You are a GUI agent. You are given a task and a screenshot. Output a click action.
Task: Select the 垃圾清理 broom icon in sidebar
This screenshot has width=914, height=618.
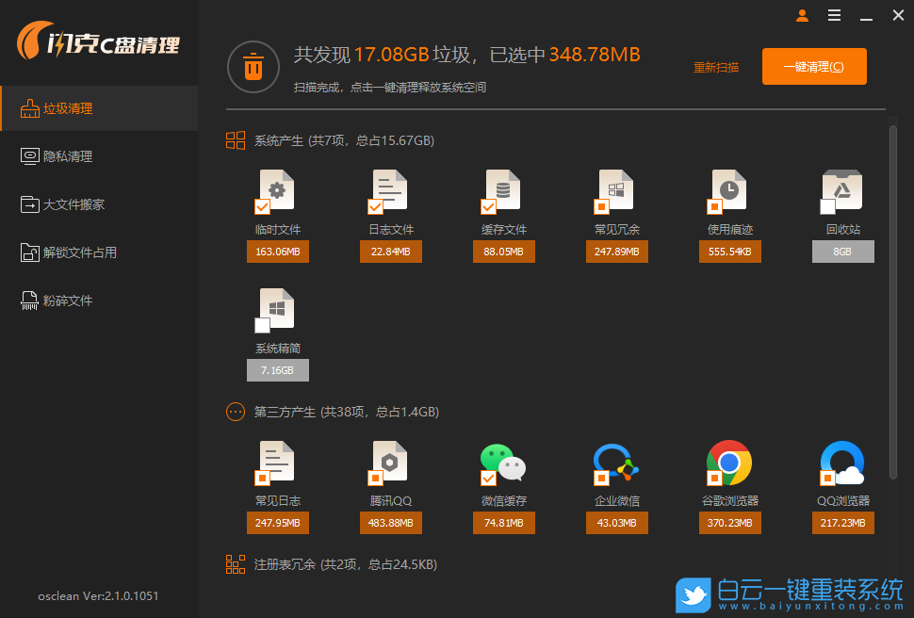pyautogui.click(x=28, y=107)
